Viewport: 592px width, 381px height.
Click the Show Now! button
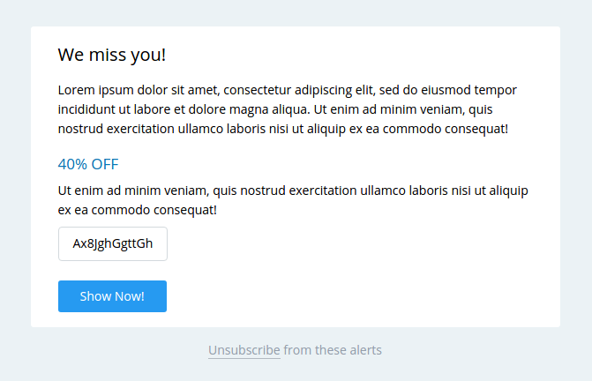click(x=112, y=296)
